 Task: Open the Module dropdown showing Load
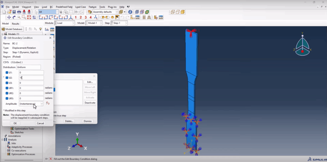[x=65, y=23]
